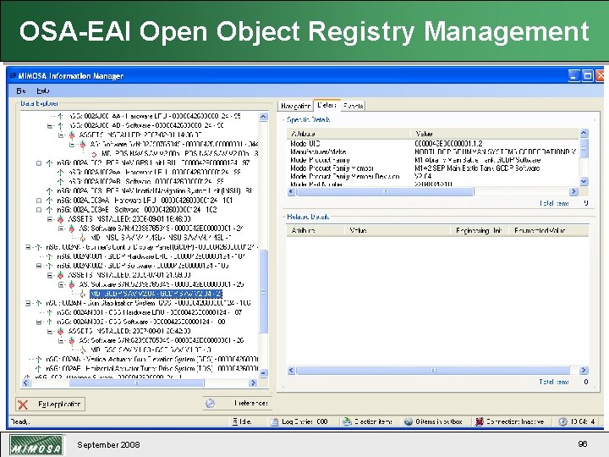
Task: Click green arrow icon of Gun Stabilization System row
Action: (x=38, y=303)
